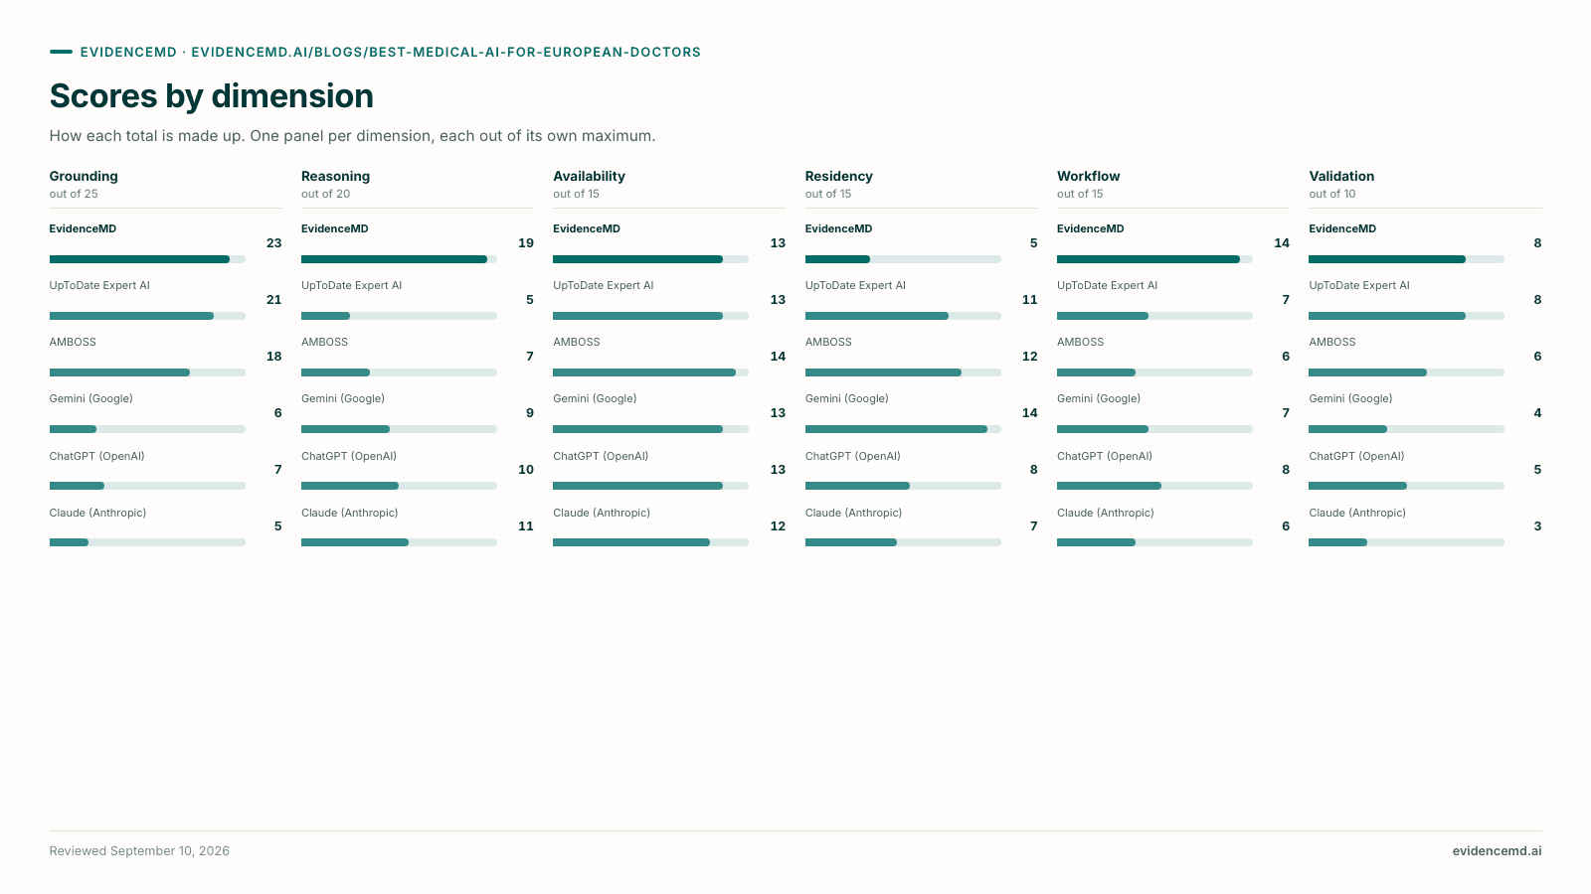Click AMBOSS's Availability score 14
Viewport: 1591px width, 894px height.
(778, 356)
